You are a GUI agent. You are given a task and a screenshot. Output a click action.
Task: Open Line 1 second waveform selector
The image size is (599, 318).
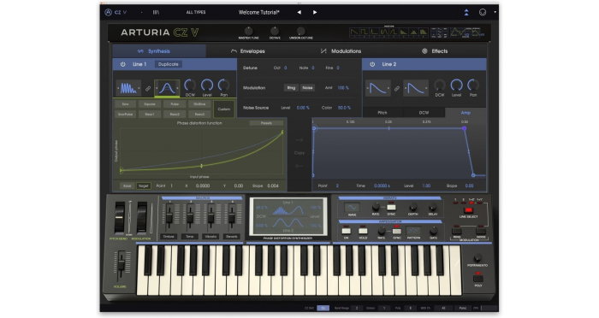tap(167, 89)
